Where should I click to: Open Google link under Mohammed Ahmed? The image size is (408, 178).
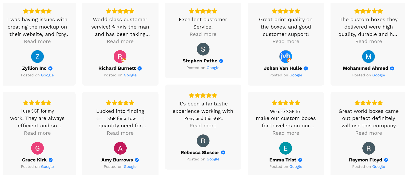(378, 75)
